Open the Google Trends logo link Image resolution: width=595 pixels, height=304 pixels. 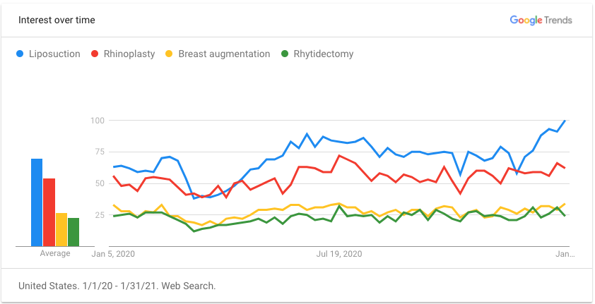tap(541, 20)
